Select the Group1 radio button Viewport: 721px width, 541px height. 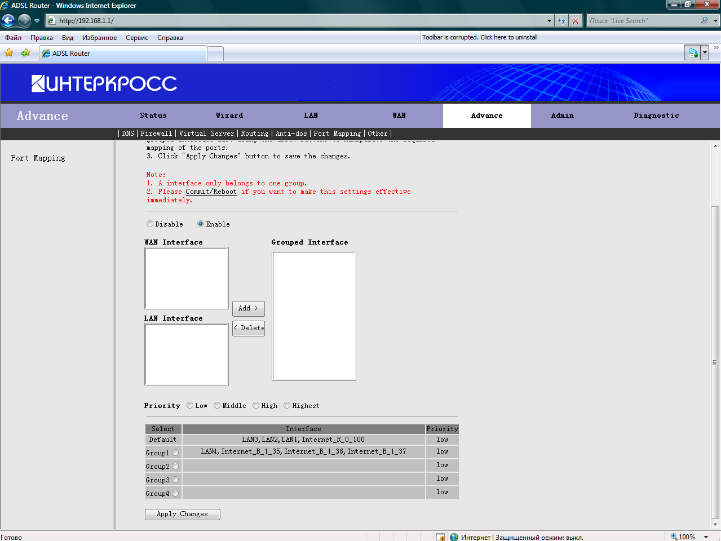pyautogui.click(x=175, y=453)
